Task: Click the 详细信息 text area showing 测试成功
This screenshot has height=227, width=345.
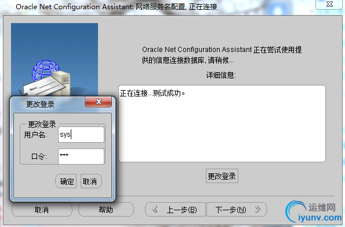Action: click(x=222, y=124)
